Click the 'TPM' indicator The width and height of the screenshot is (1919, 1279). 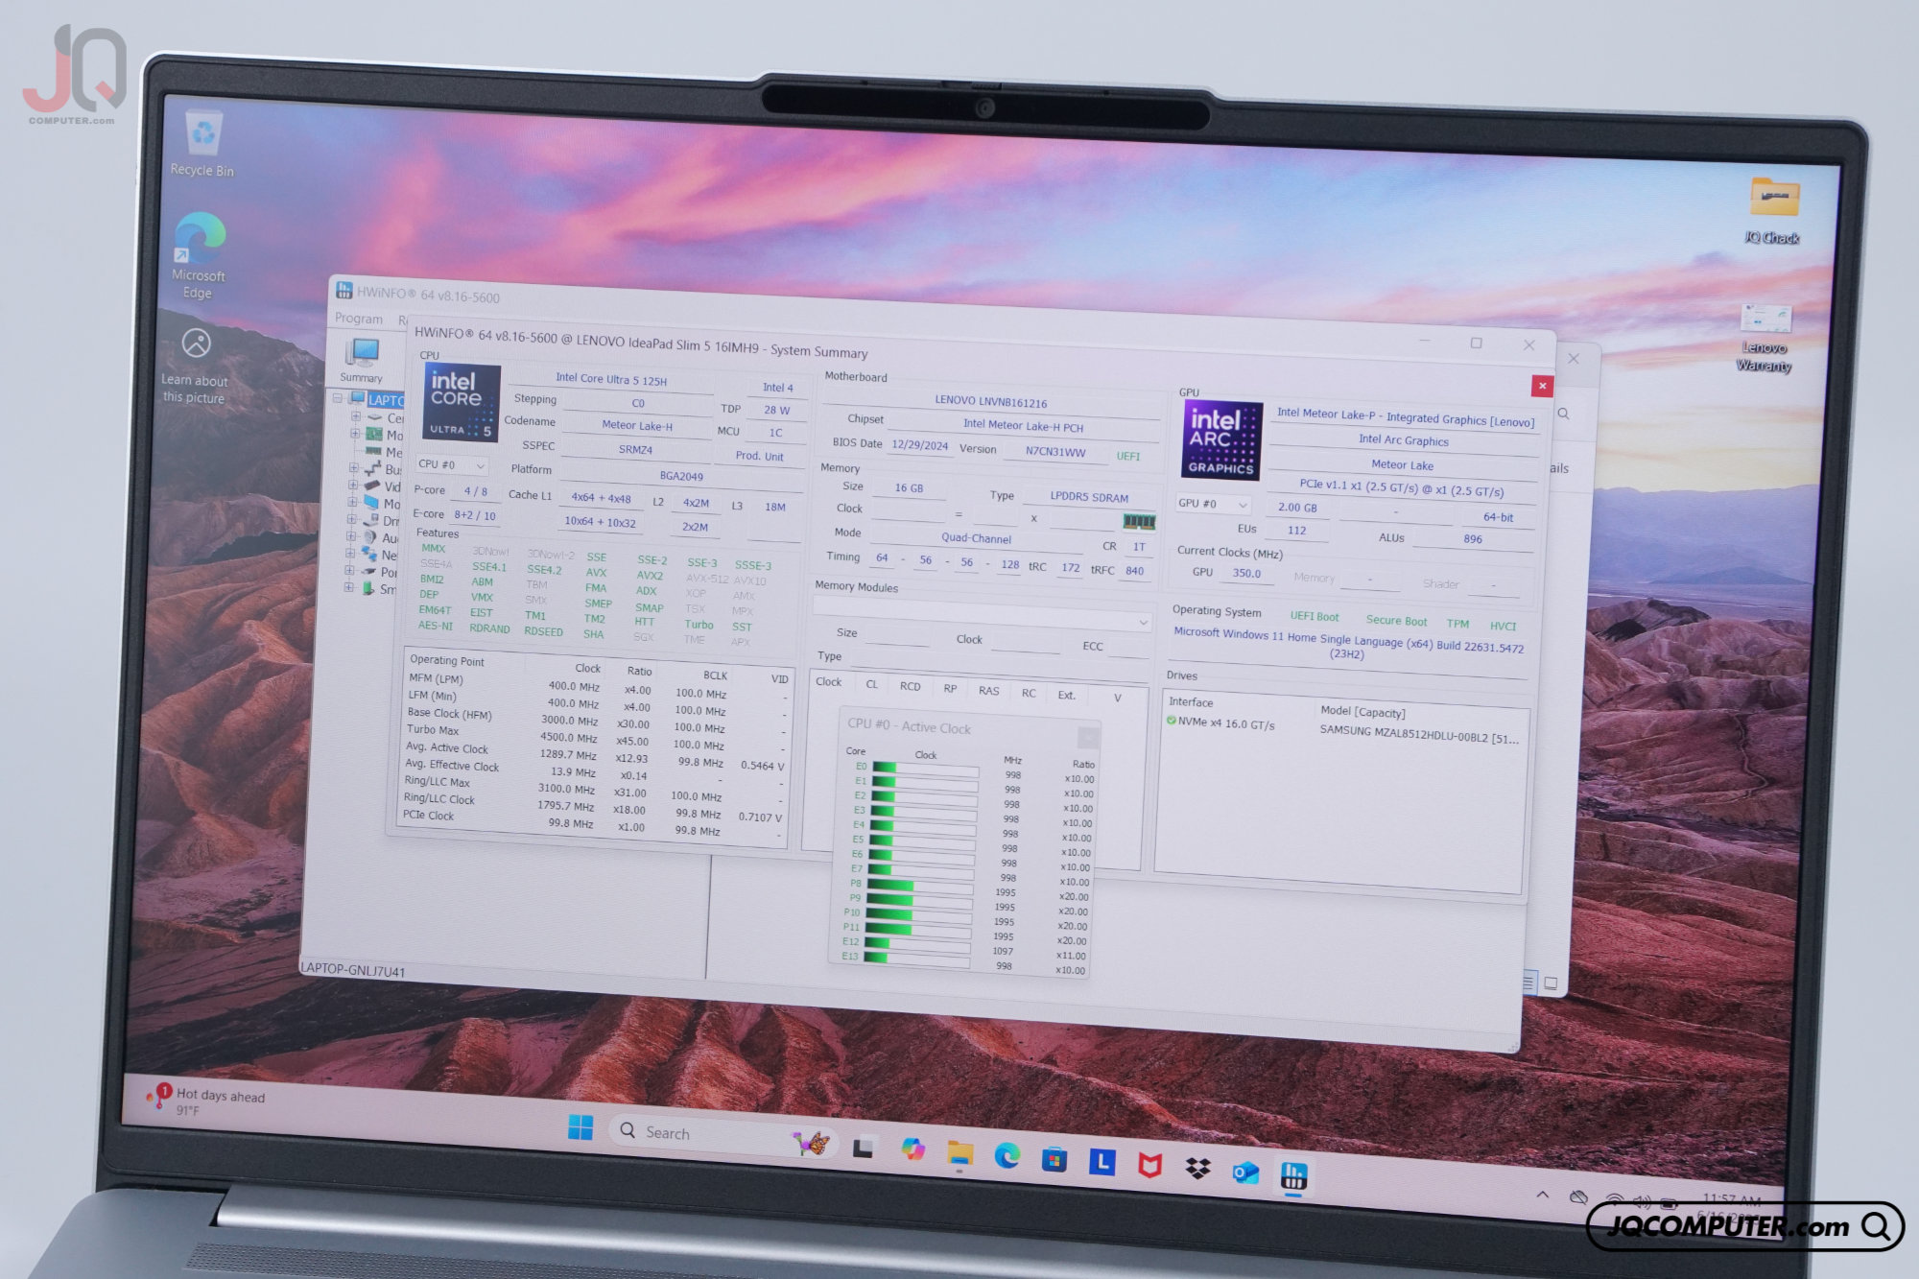click(1457, 624)
